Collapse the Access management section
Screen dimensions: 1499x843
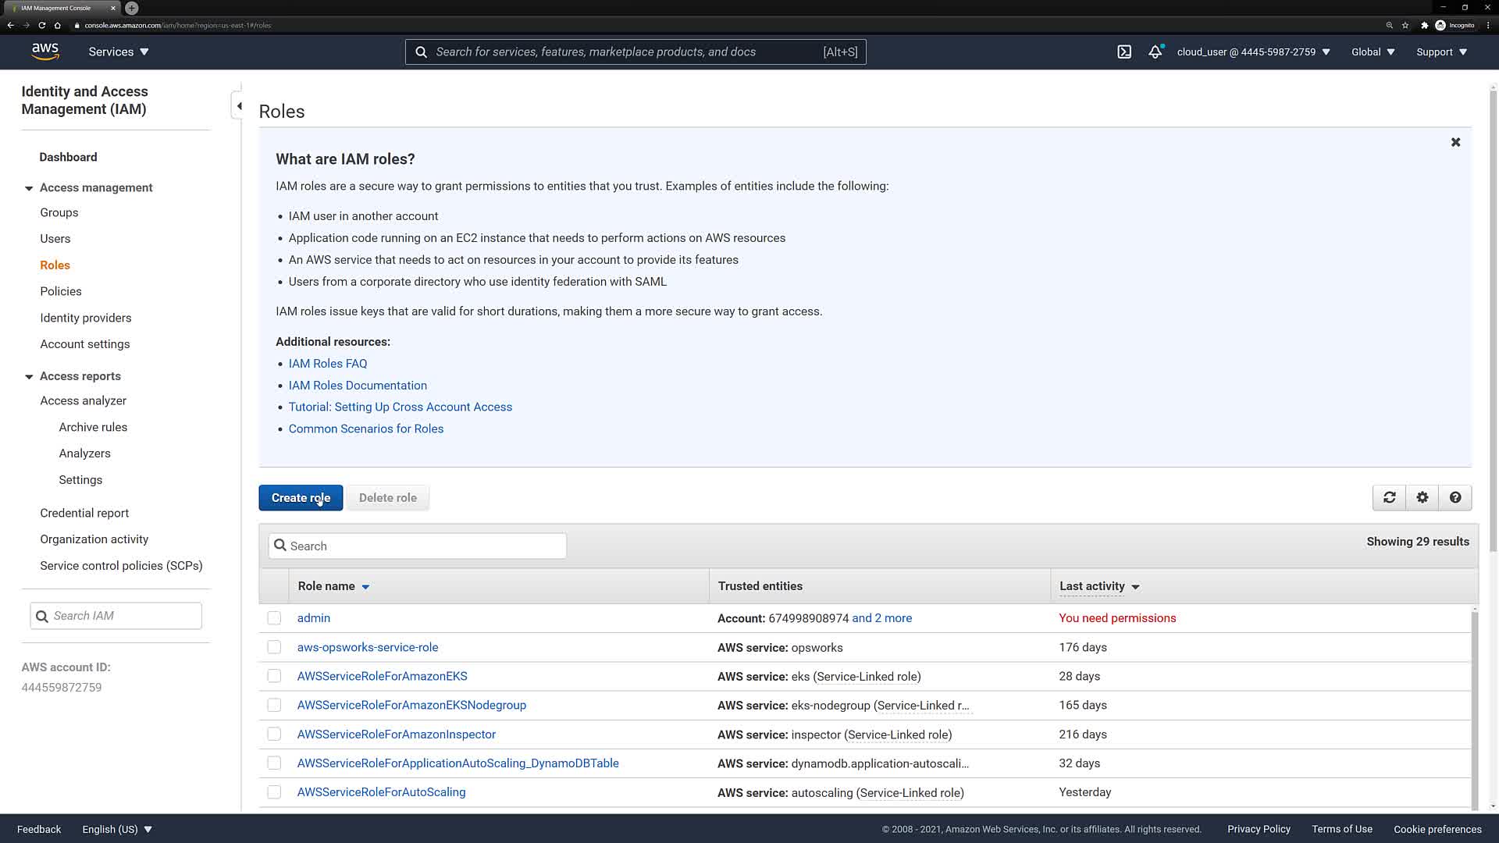[x=29, y=188]
